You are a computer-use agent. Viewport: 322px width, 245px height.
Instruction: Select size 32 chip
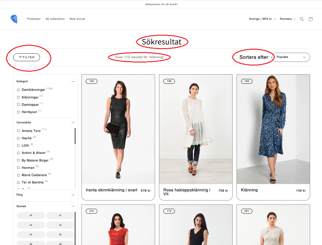31,225
